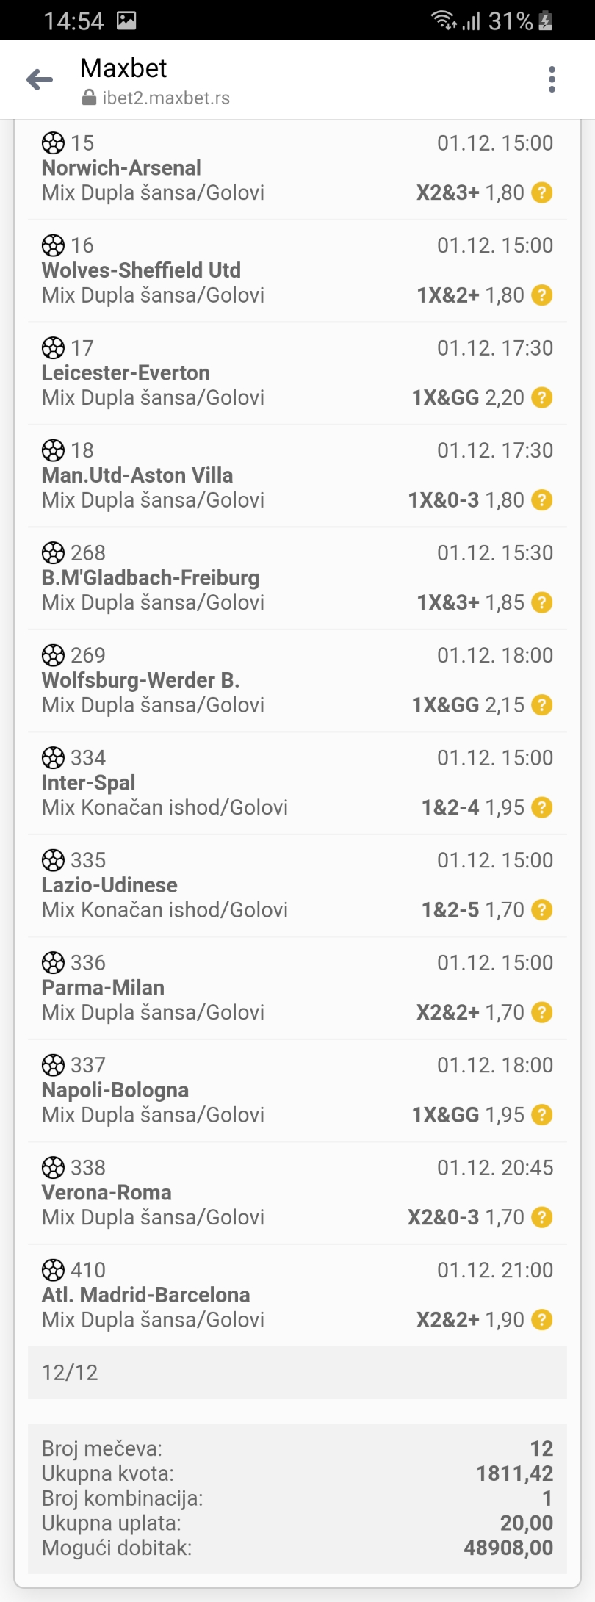This screenshot has height=1602, width=595.
Task: Tap the soccer ball icon beside 410
Action: [53, 1270]
